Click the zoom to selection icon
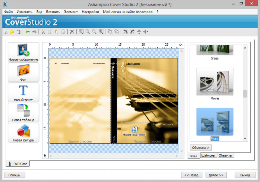This screenshot has height=182, width=260. [x=101, y=32]
